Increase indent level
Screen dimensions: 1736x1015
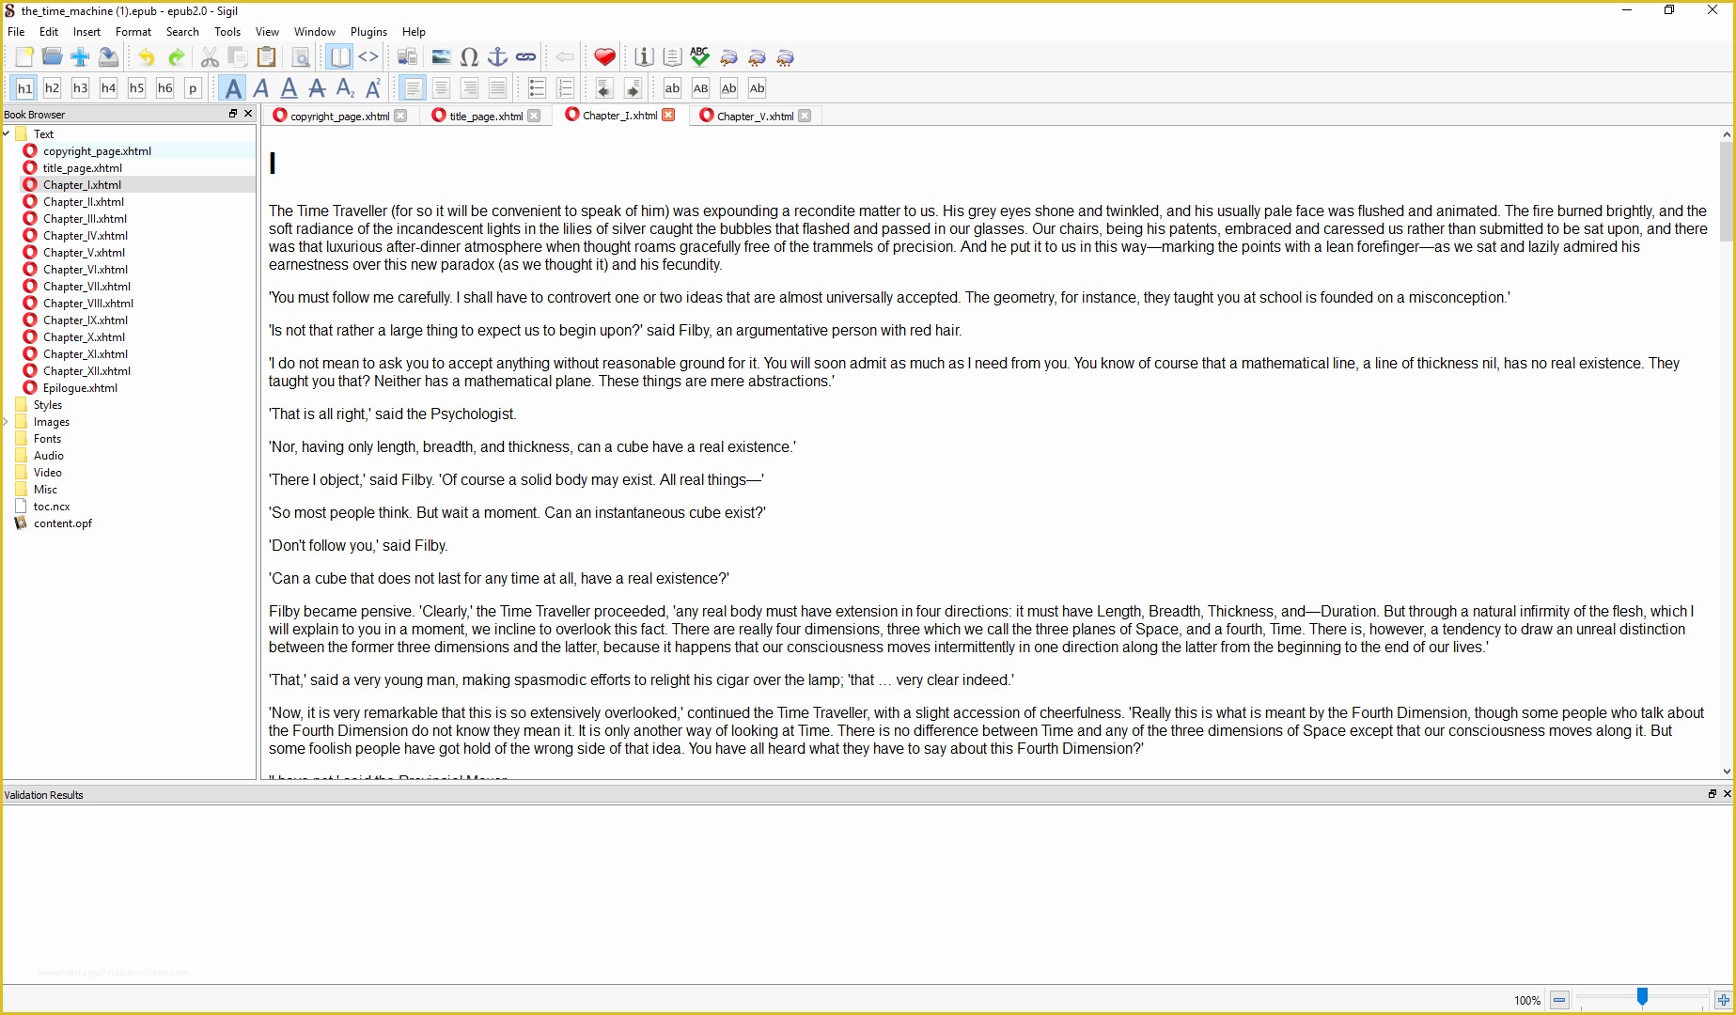[633, 88]
